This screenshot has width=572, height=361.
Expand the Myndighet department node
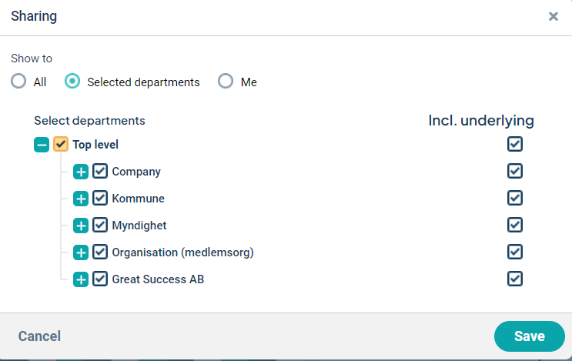[81, 226]
